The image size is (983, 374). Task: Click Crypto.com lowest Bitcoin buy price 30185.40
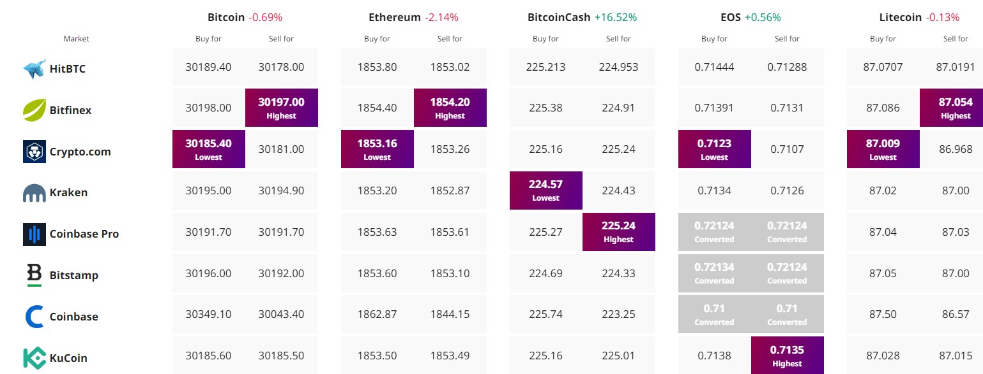[x=208, y=149]
